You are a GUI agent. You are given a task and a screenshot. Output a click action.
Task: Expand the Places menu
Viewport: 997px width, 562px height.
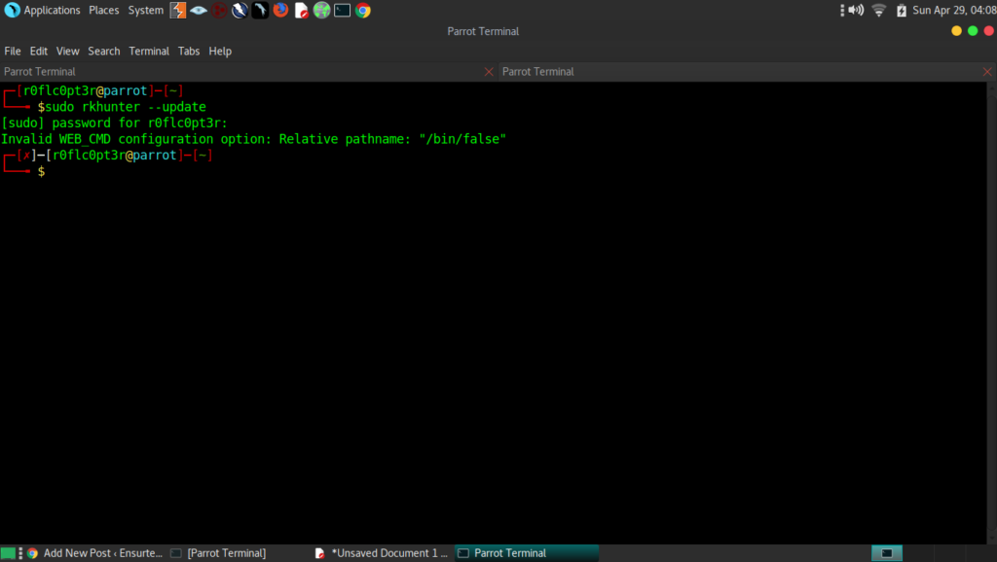[103, 11]
